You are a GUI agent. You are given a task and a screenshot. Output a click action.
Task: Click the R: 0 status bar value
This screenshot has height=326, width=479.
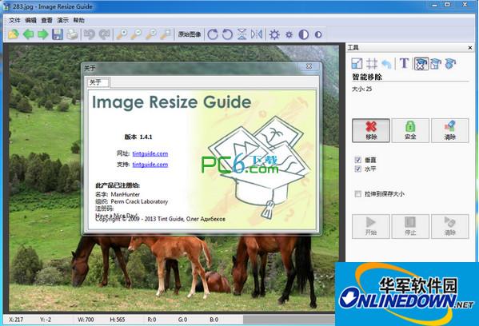pyautogui.click(x=152, y=320)
